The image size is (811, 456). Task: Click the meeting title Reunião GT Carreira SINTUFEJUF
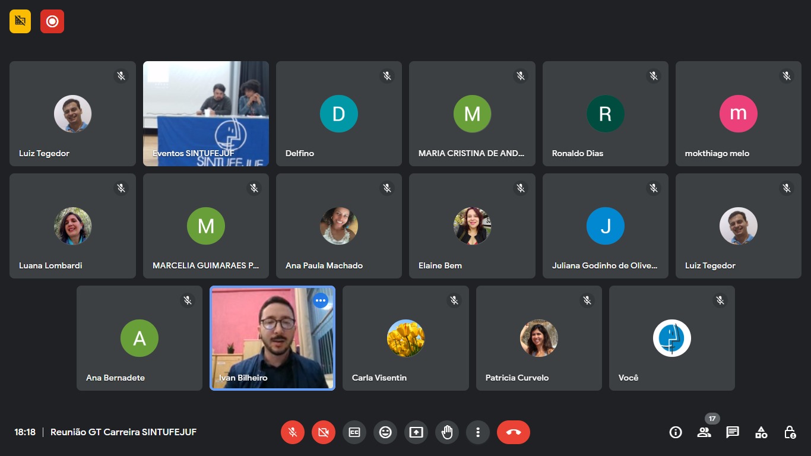coord(123,432)
